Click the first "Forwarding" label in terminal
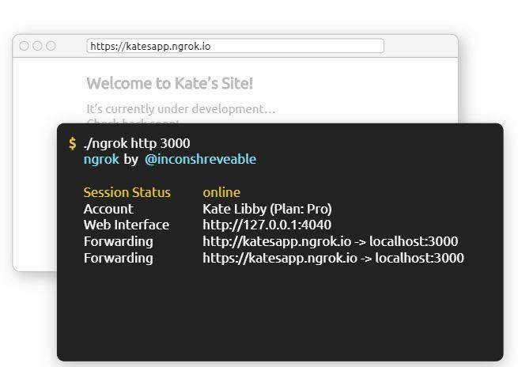 (119, 241)
